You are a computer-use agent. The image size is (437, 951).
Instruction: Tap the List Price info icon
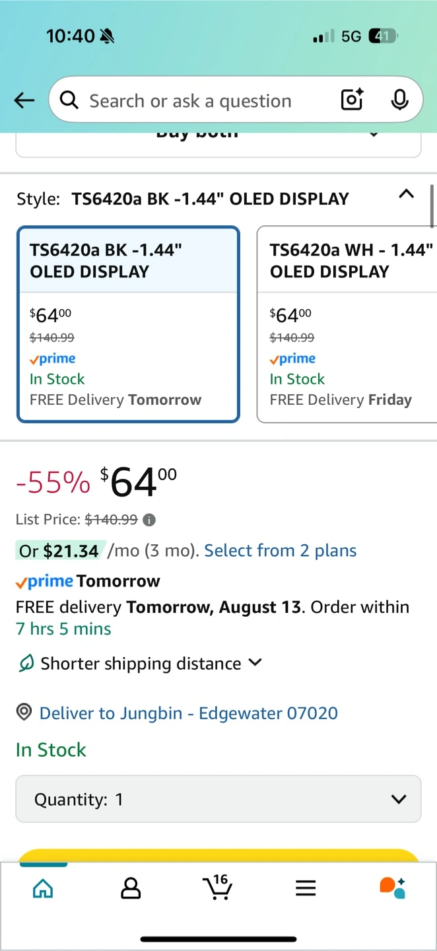coord(150,520)
